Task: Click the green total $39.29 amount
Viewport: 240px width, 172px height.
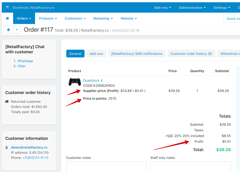Action: click(224, 150)
